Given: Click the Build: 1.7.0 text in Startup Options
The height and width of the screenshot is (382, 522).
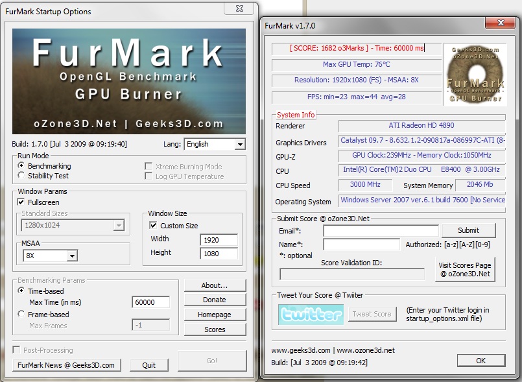Looking at the screenshot, I should (x=69, y=144).
